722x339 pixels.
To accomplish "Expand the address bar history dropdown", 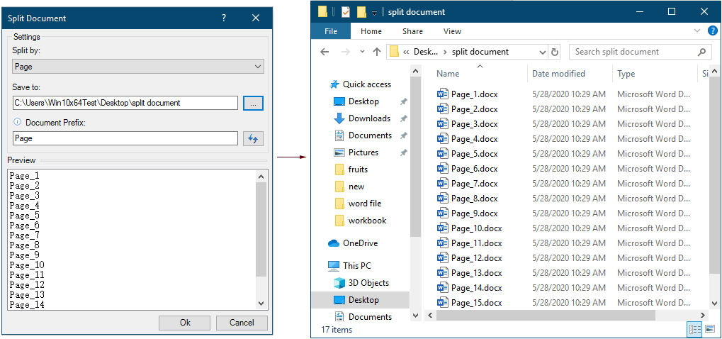I will [x=542, y=52].
